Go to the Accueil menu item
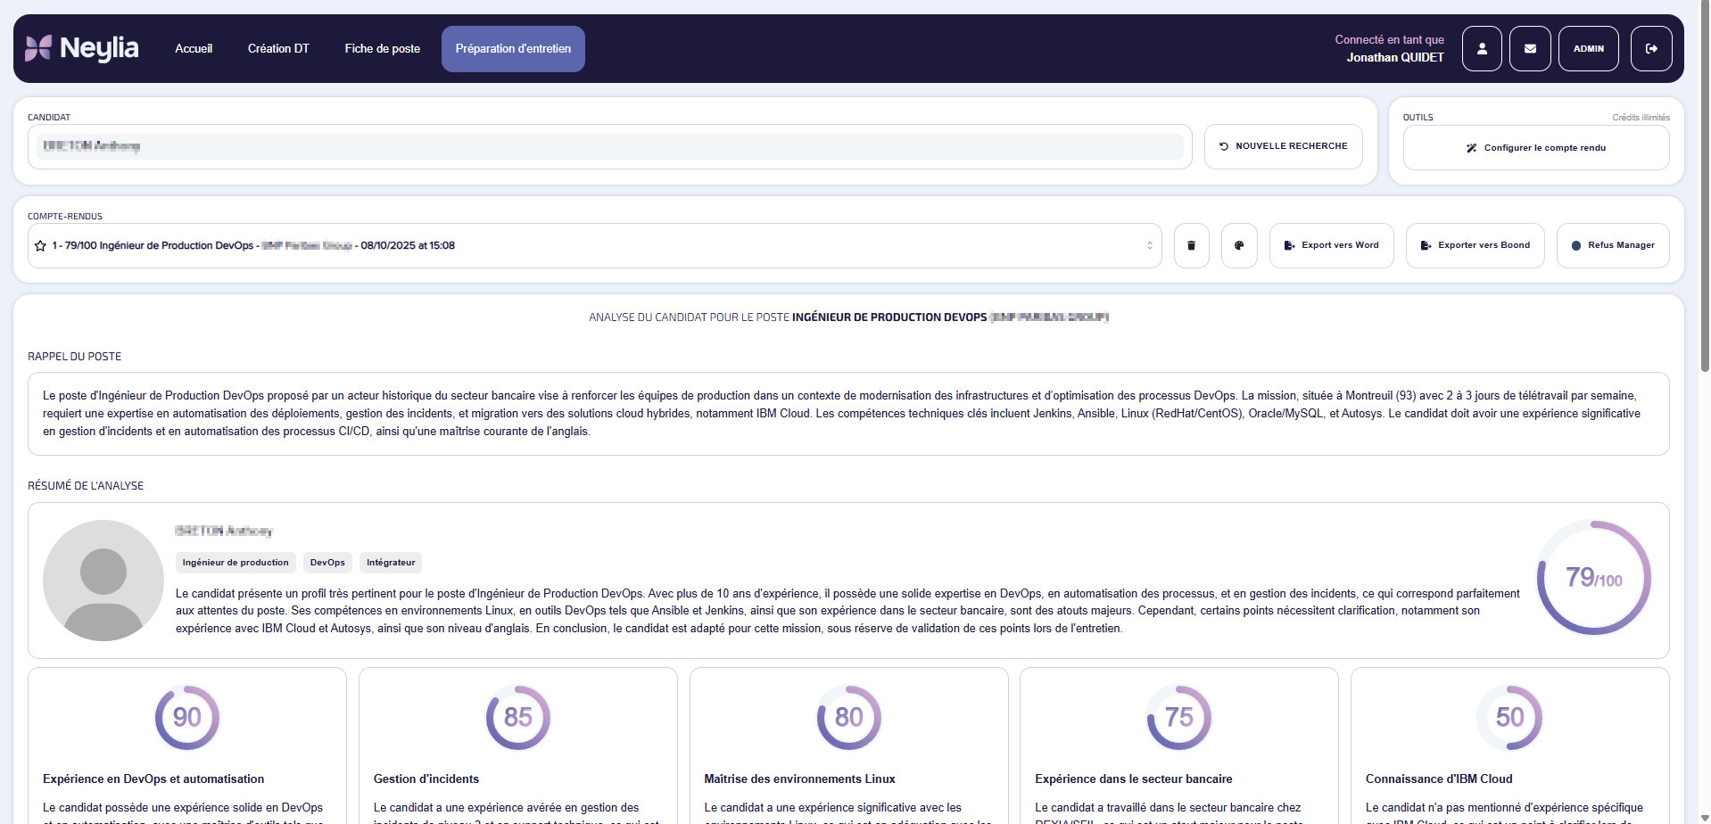 [x=194, y=49]
